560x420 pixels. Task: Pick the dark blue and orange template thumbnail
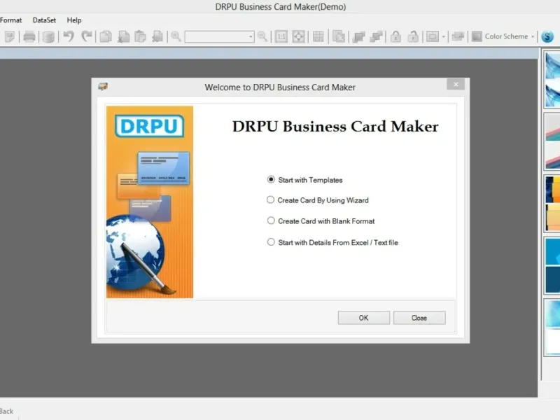click(x=552, y=204)
